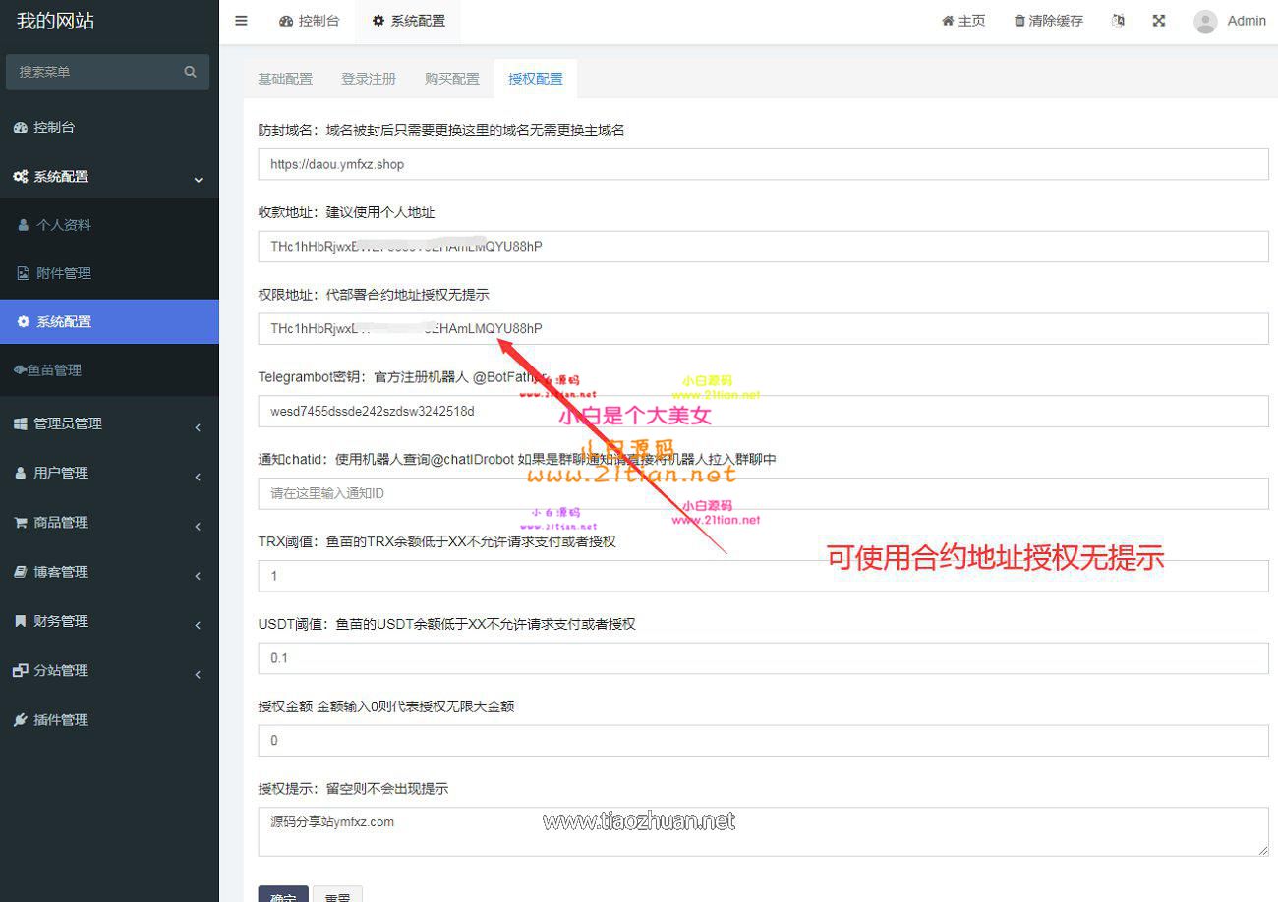Screen dimensions: 1278x902
Task: Select the 授权配置 tab
Action: coord(536,79)
